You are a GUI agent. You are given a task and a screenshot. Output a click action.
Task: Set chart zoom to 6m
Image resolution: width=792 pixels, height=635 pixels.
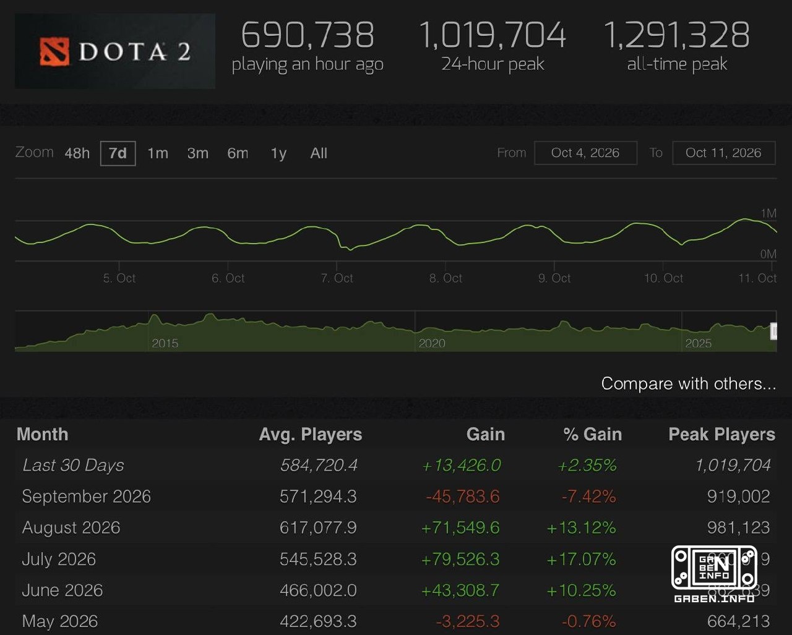pyautogui.click(x=238, y=153)
